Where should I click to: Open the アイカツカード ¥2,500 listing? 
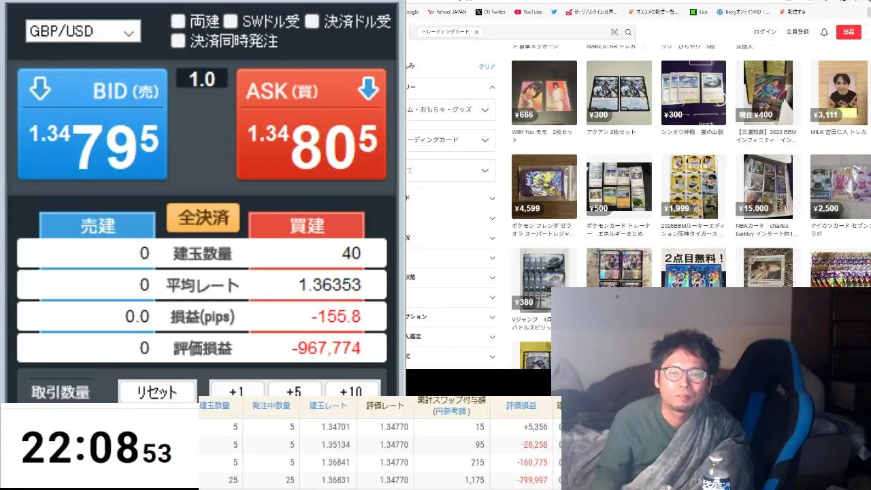pos(840,196)
